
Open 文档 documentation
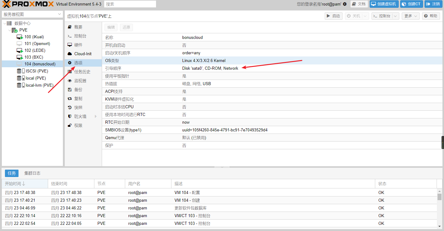tap(359, 4)
